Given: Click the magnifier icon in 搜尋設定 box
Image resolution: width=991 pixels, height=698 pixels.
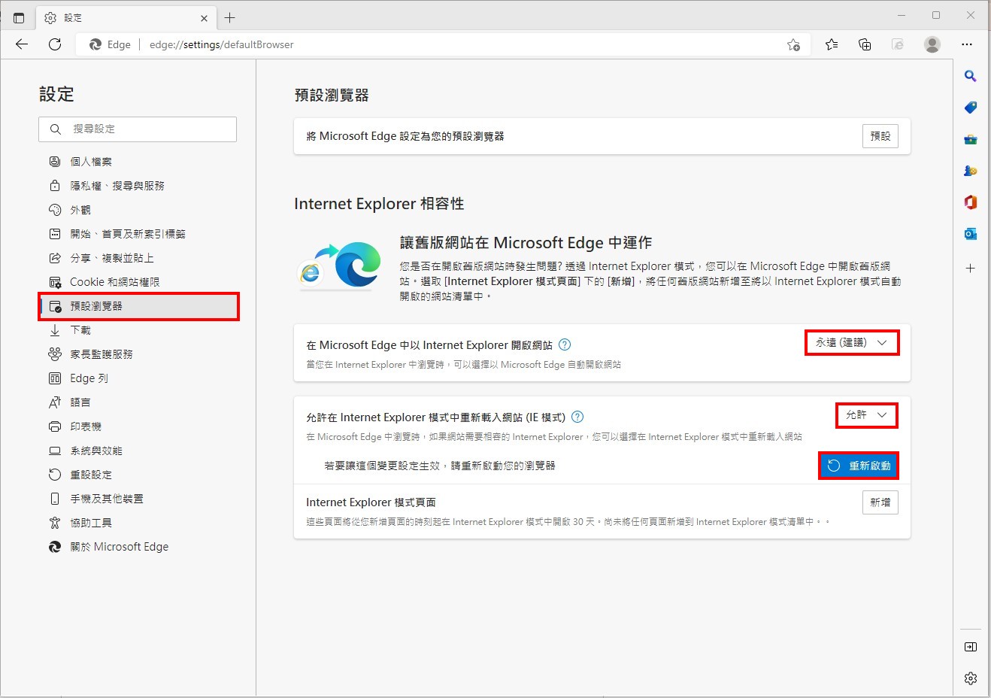Looking at the screenshot, I should coord(56,129).
